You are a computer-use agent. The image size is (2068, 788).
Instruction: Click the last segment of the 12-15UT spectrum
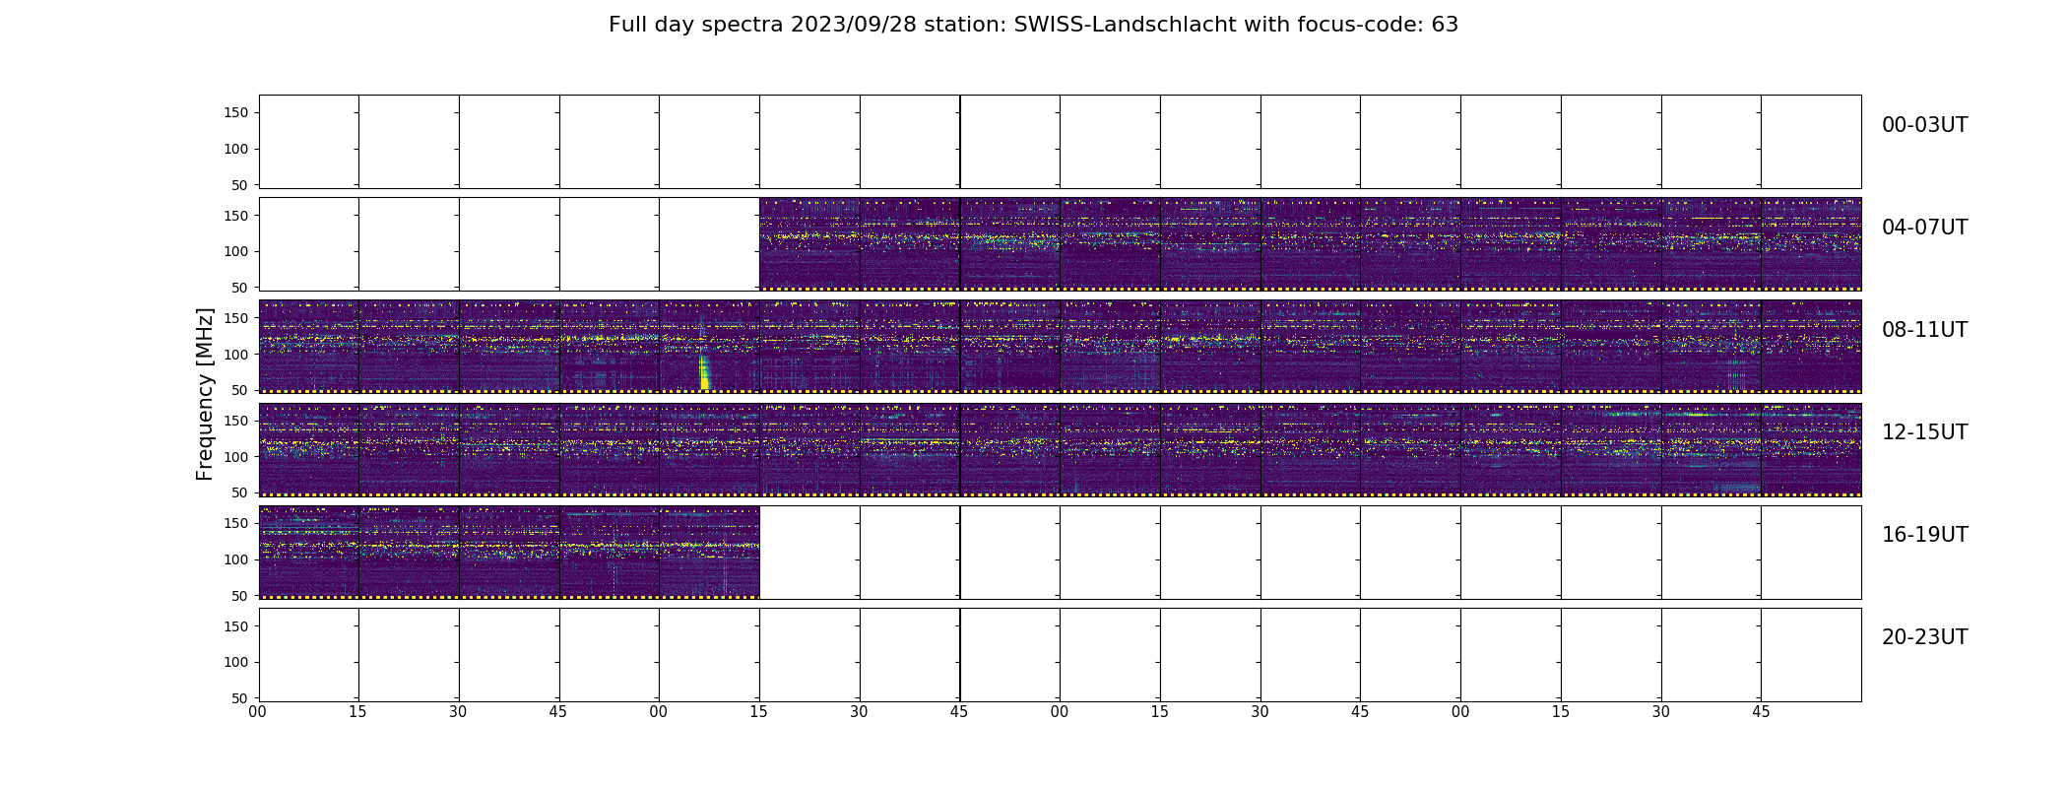tap(1811, 449)
